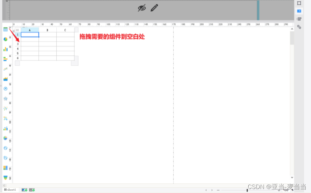Screen dimensions: 311x193
Task: Click the second add-sheet icon beside sheet1
Action: coord(32,190)
